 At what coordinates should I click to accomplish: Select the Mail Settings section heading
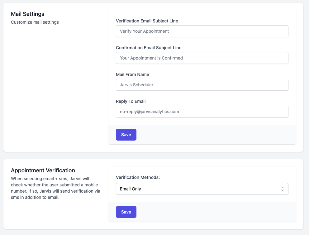28,14
